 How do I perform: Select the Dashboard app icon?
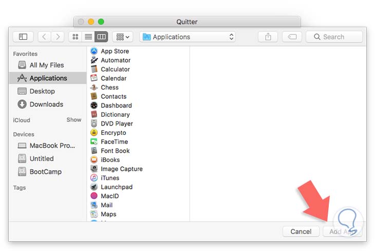coord(94,105)
